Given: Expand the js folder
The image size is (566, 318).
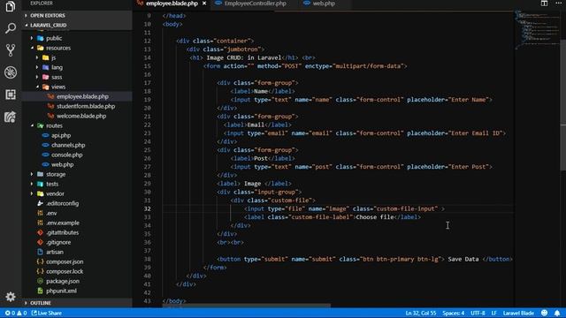Looking at the screenshot, I should pyautogui.click(x=53, y=57).
